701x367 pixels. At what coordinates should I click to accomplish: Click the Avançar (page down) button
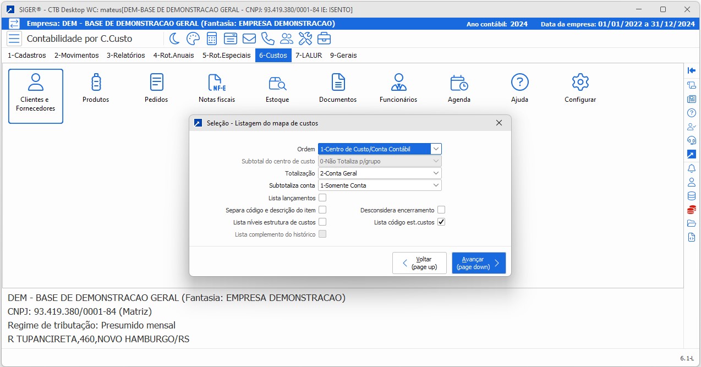pyautogui.click(x=478, y=262)
